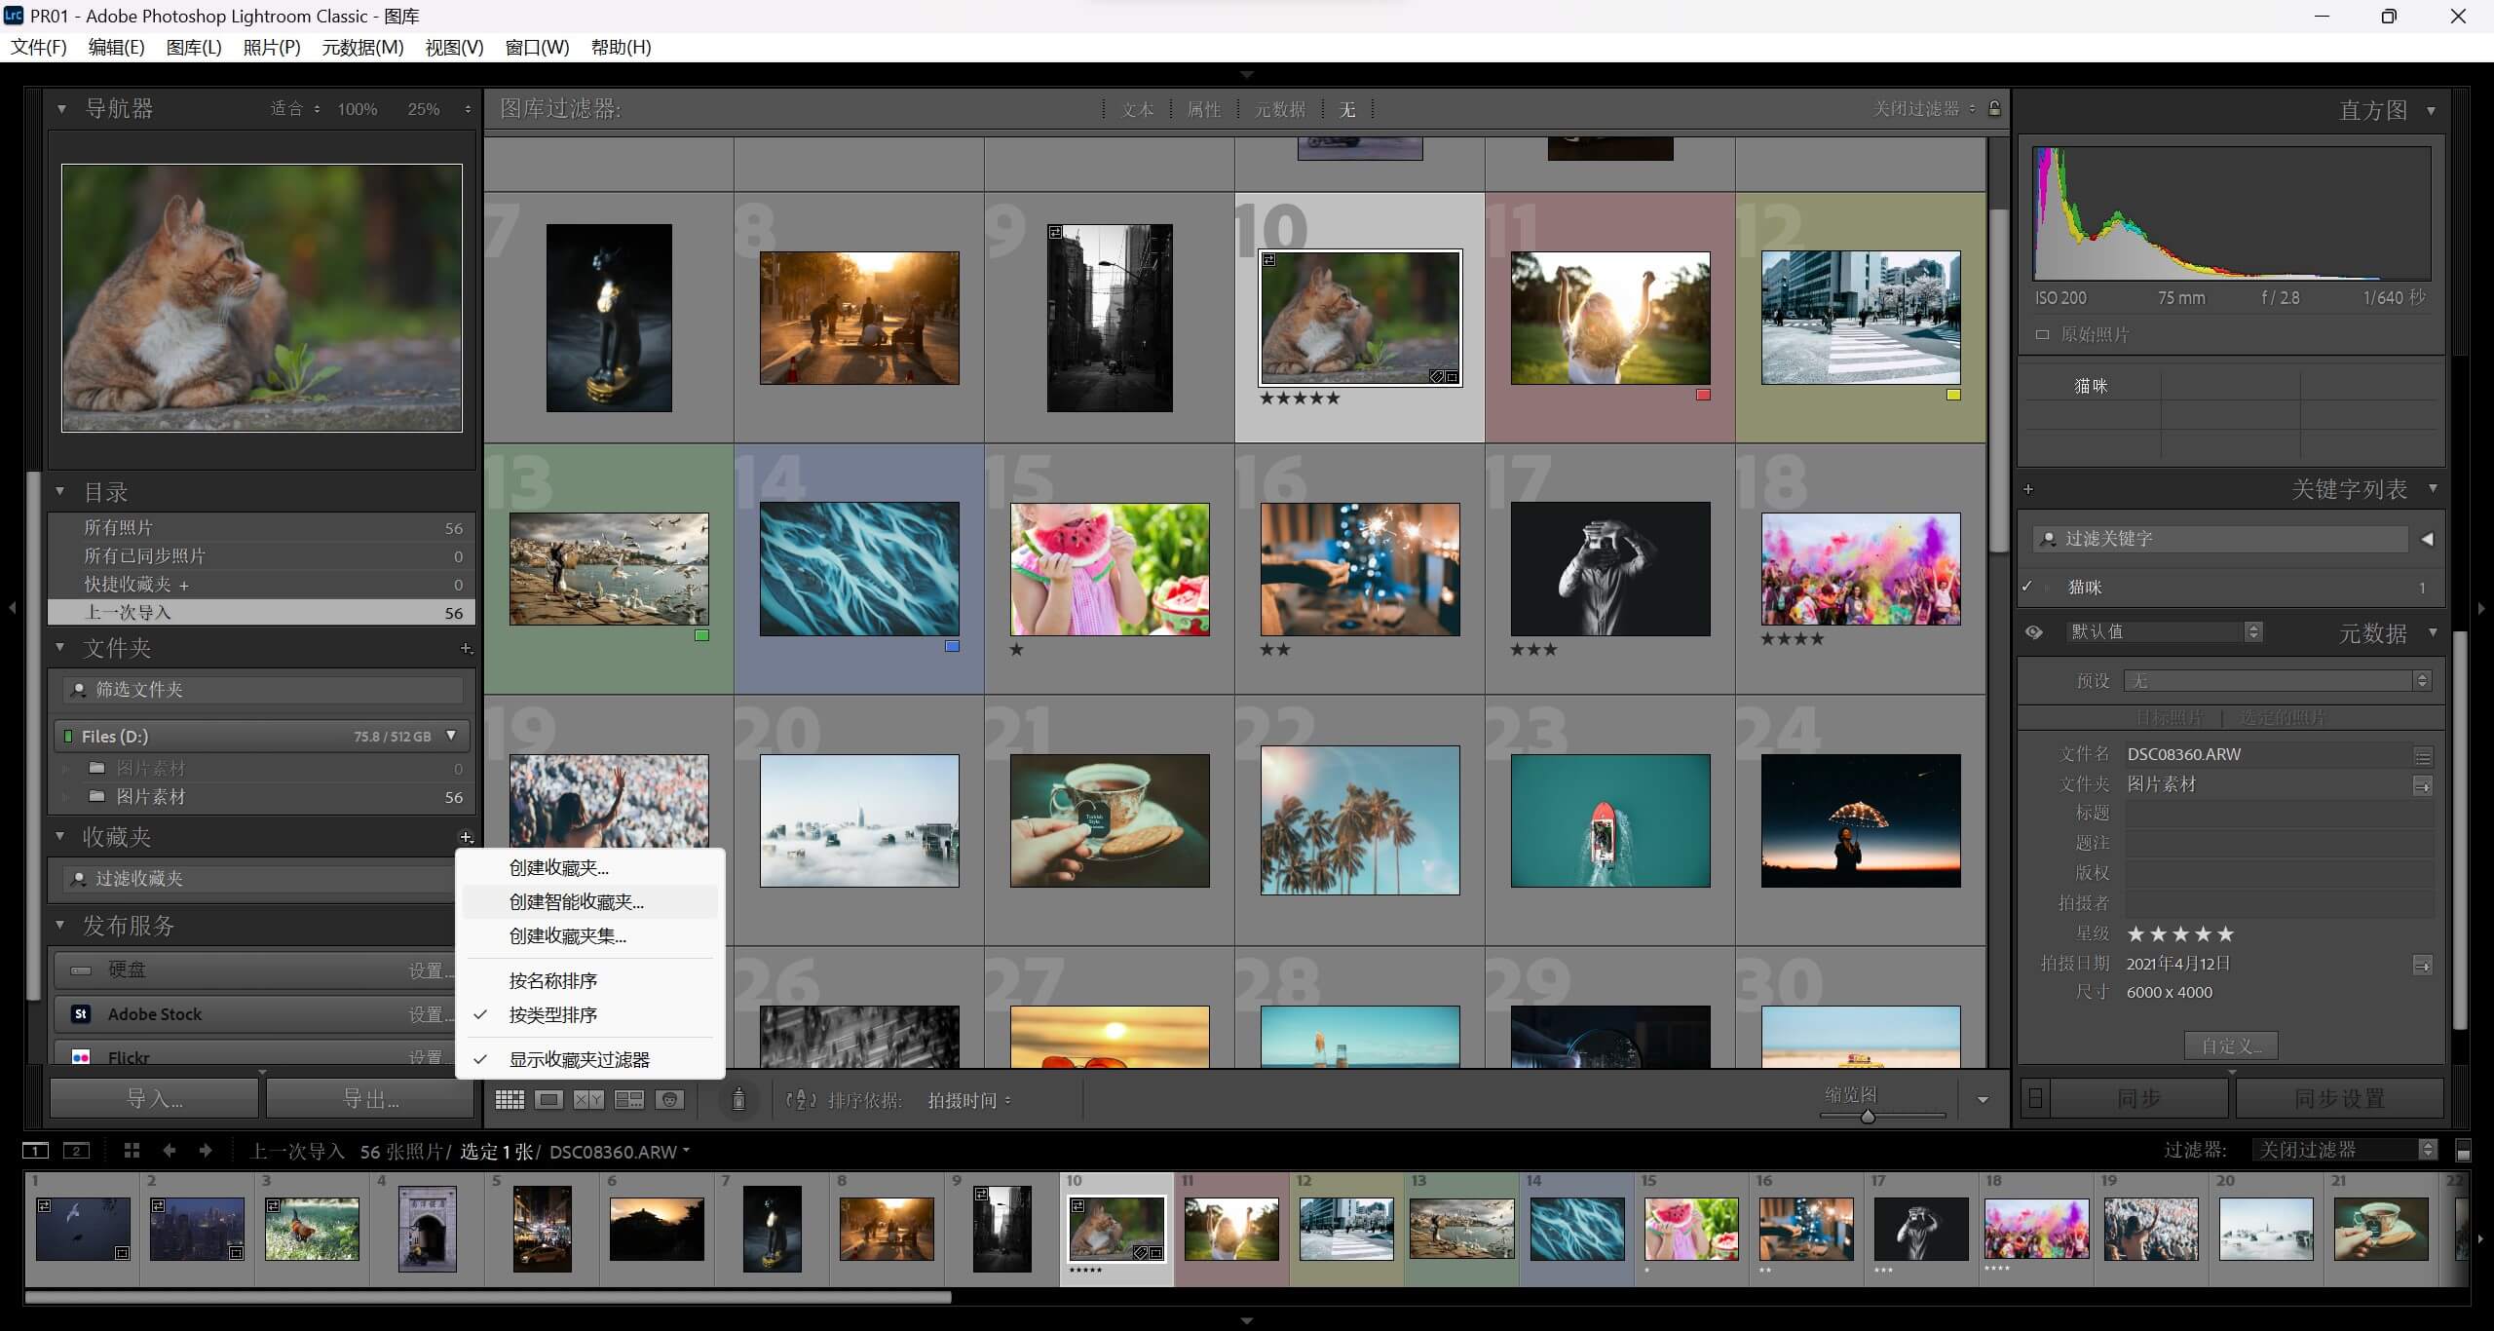The height and width of the screenshot is (1331, 2494).
Task: Add keyword with plus in keyword list
Action: coord(2028,490)
